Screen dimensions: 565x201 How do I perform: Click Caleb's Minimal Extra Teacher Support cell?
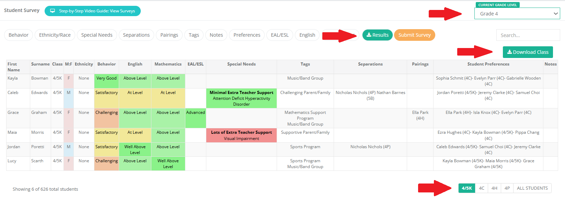241,98
